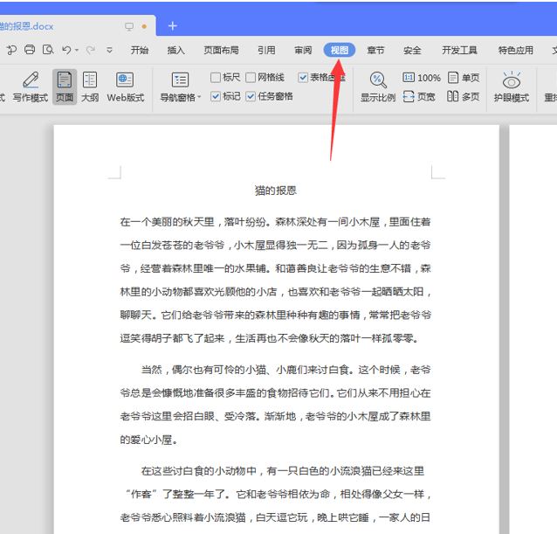Click the new tab plus button
The width and height of the screenshot is (557, 534).
[173, 25]
